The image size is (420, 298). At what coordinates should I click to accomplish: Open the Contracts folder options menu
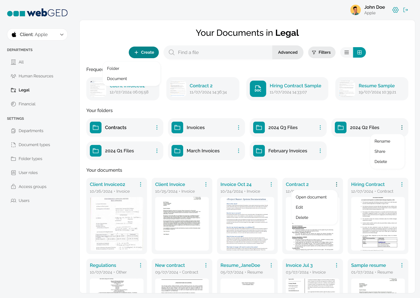[x=157, y=127]
